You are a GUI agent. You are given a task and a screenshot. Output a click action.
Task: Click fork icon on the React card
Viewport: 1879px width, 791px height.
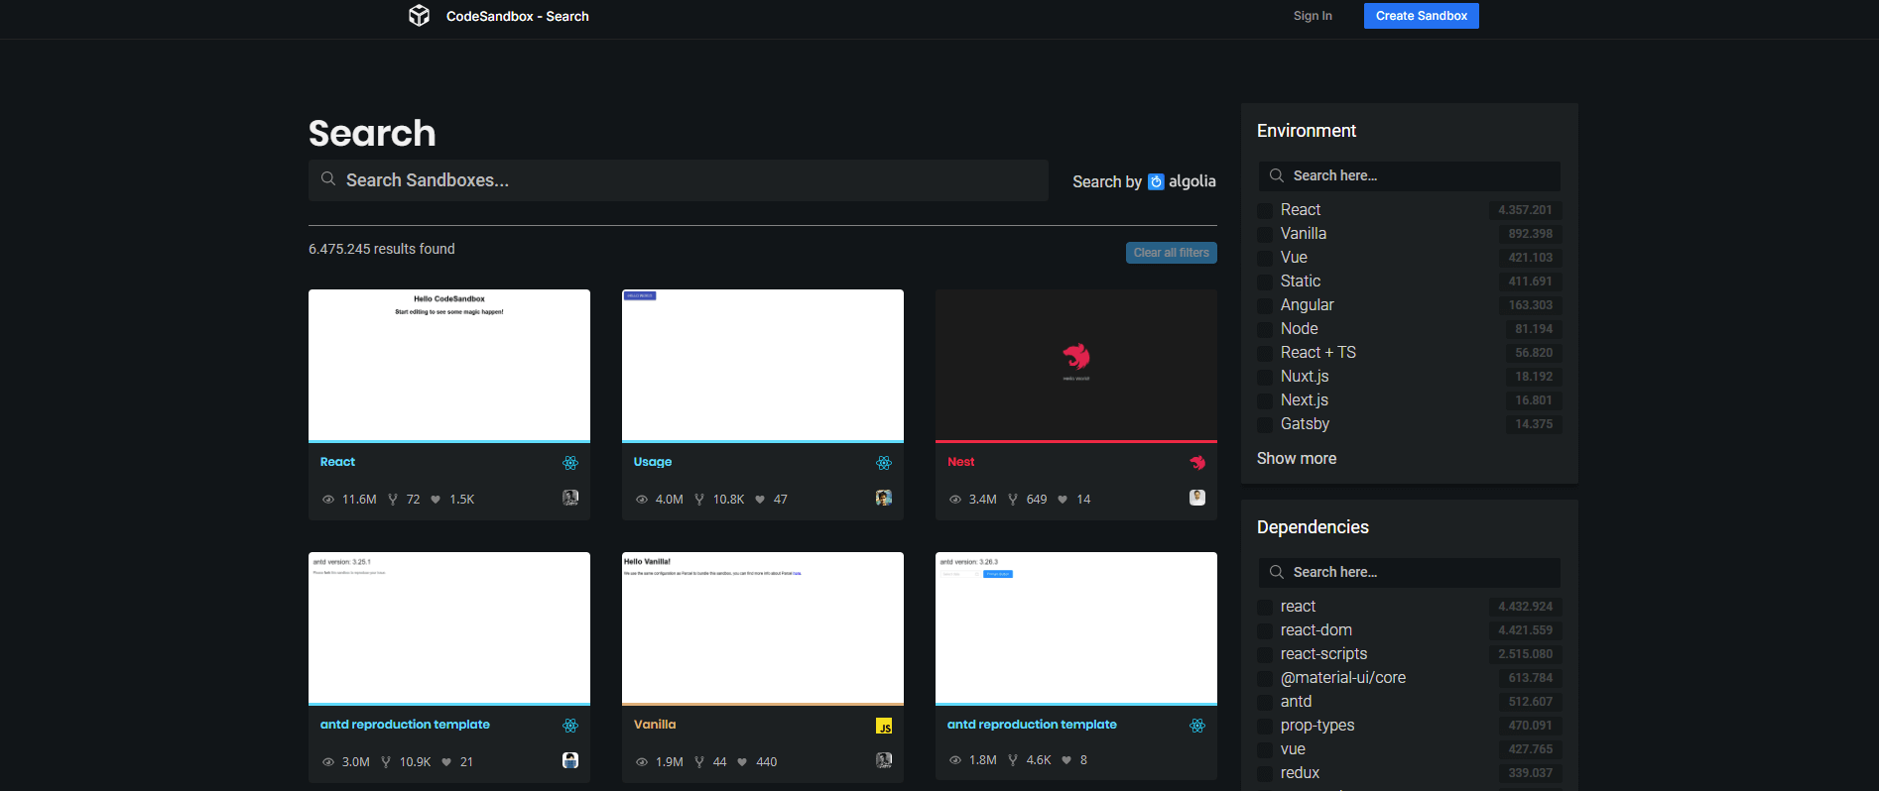point(393,500)
